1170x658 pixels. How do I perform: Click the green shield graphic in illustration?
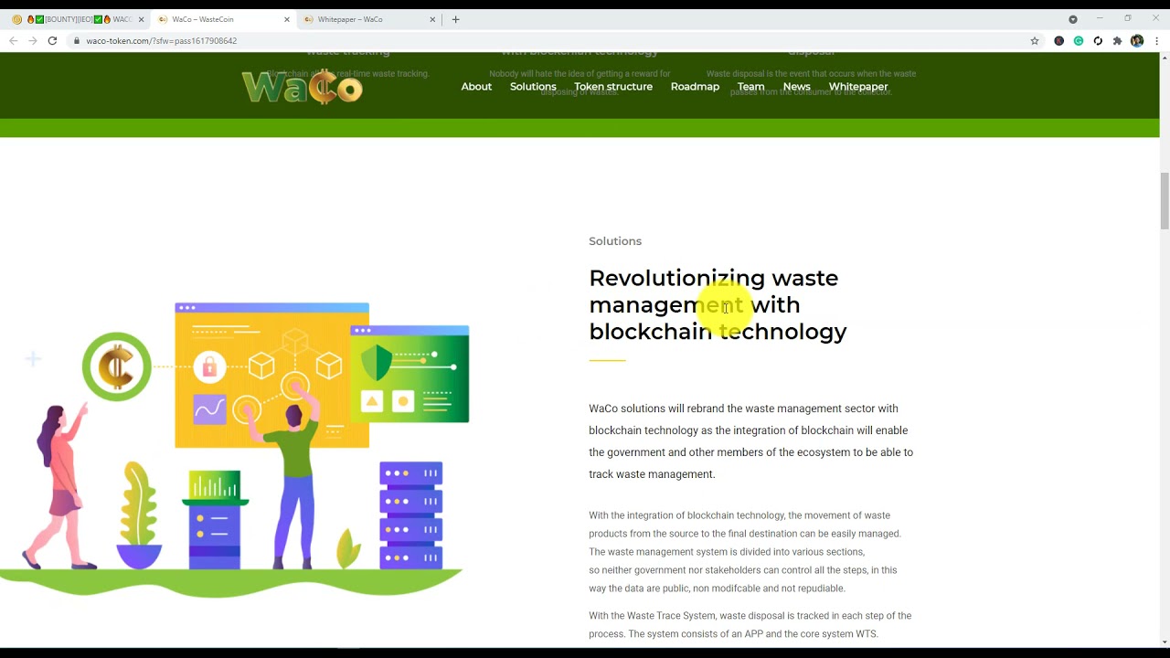377,364
